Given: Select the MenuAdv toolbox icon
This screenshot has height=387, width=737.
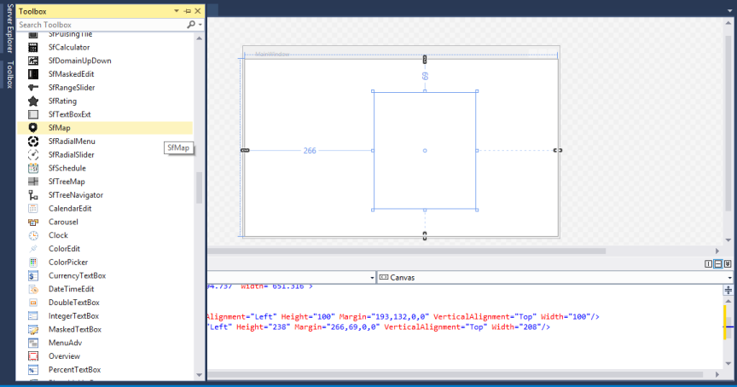Looking at the screenshot, I should coord(33,343).
